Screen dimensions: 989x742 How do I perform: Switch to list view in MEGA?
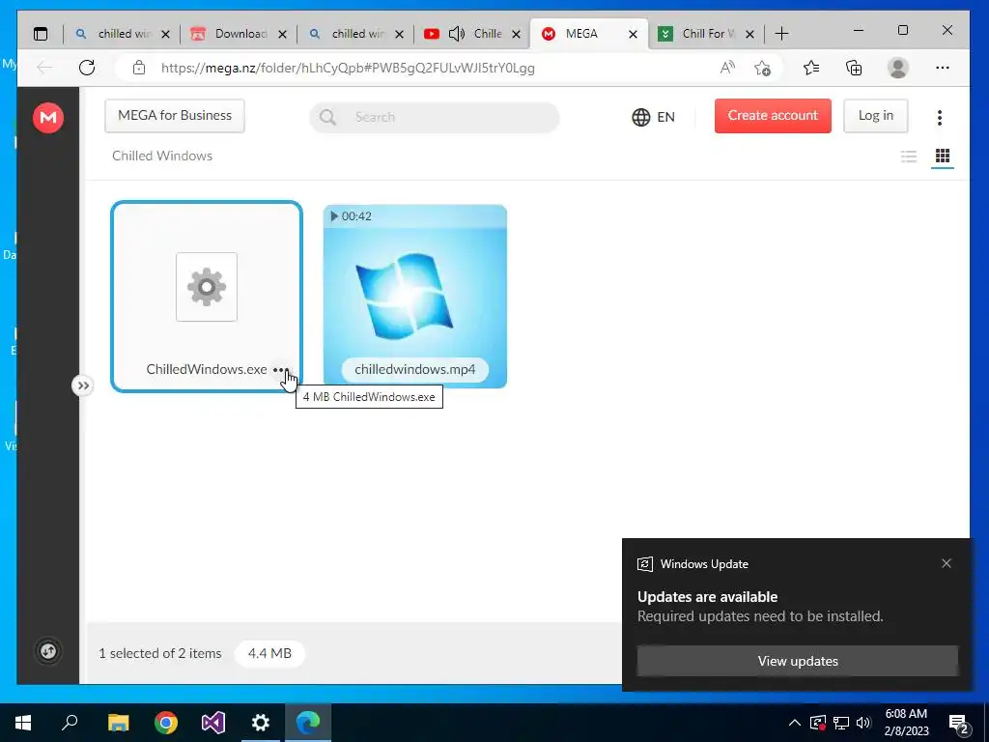pos(908,156)
